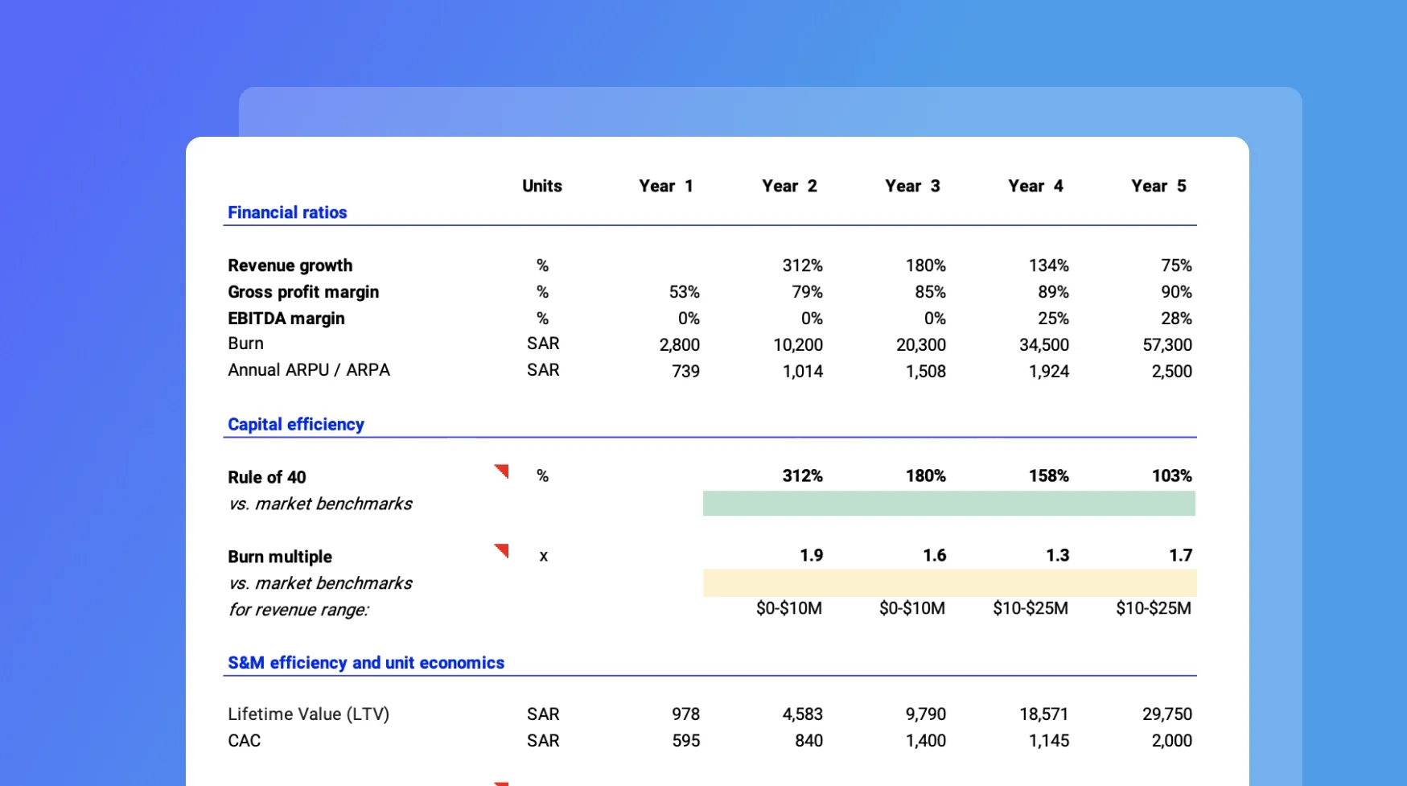
Task: Click the yellow Burn multiple benchmark bar
Action: pyautogui.click(x=948, y=582)
